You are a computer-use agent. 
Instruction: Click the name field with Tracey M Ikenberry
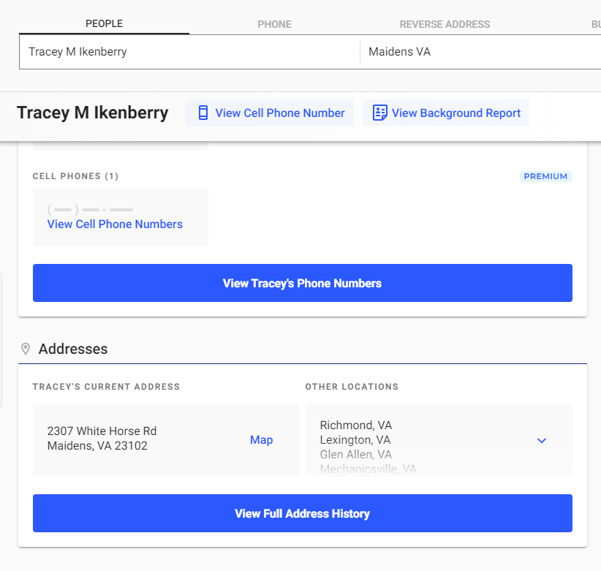[x=189, y=52]
